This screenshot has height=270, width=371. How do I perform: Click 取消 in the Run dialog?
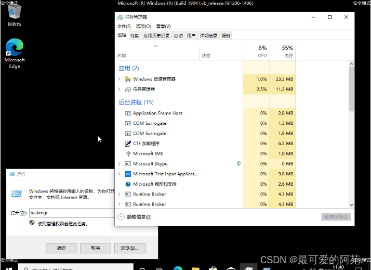coord(96,248)
